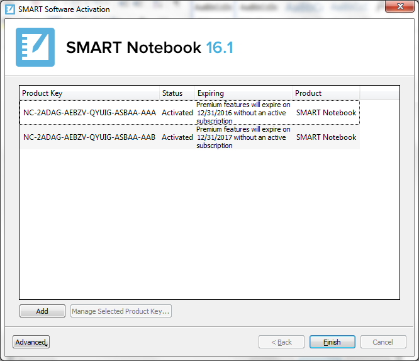Screen dimensions: 419x361
Task: Select product key ending in AAB
Action: click(x=89, y=137)
